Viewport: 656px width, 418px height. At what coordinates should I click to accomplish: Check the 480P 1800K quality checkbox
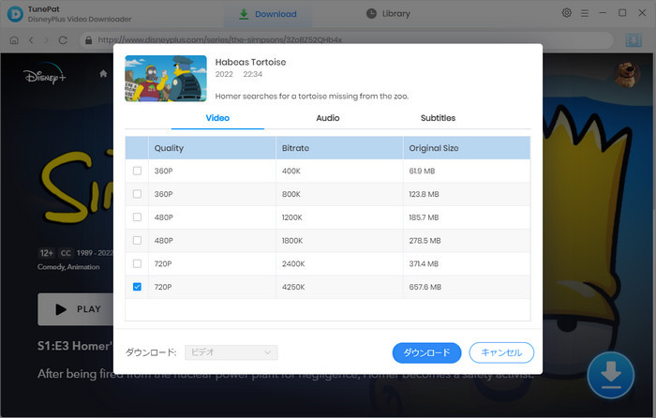pos(137,240)
